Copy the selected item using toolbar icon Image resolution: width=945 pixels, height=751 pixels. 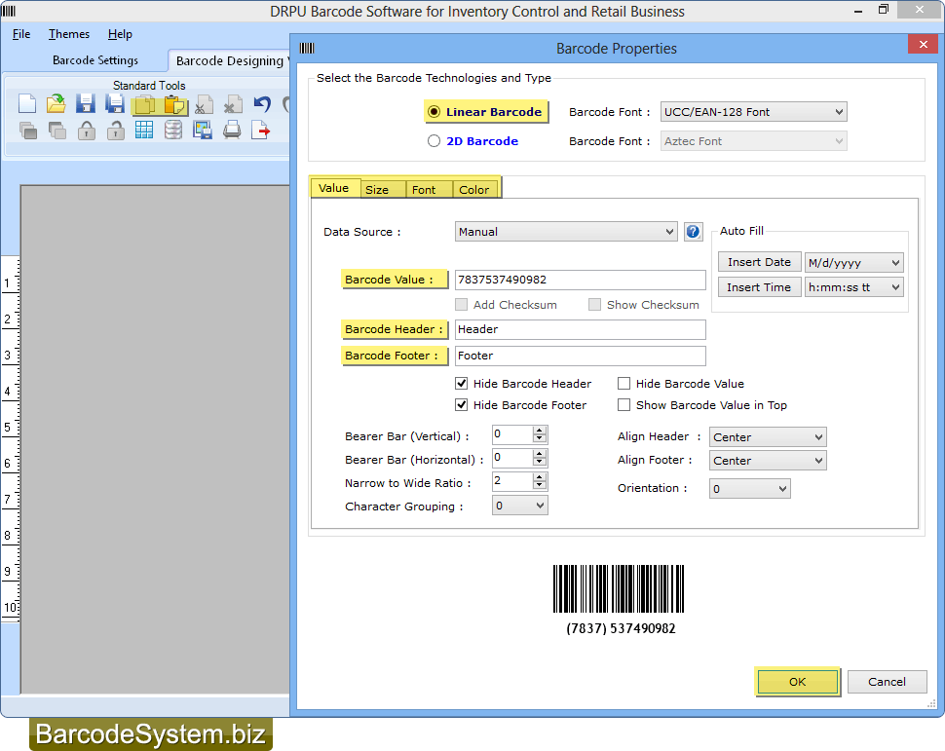click(144, 105)
